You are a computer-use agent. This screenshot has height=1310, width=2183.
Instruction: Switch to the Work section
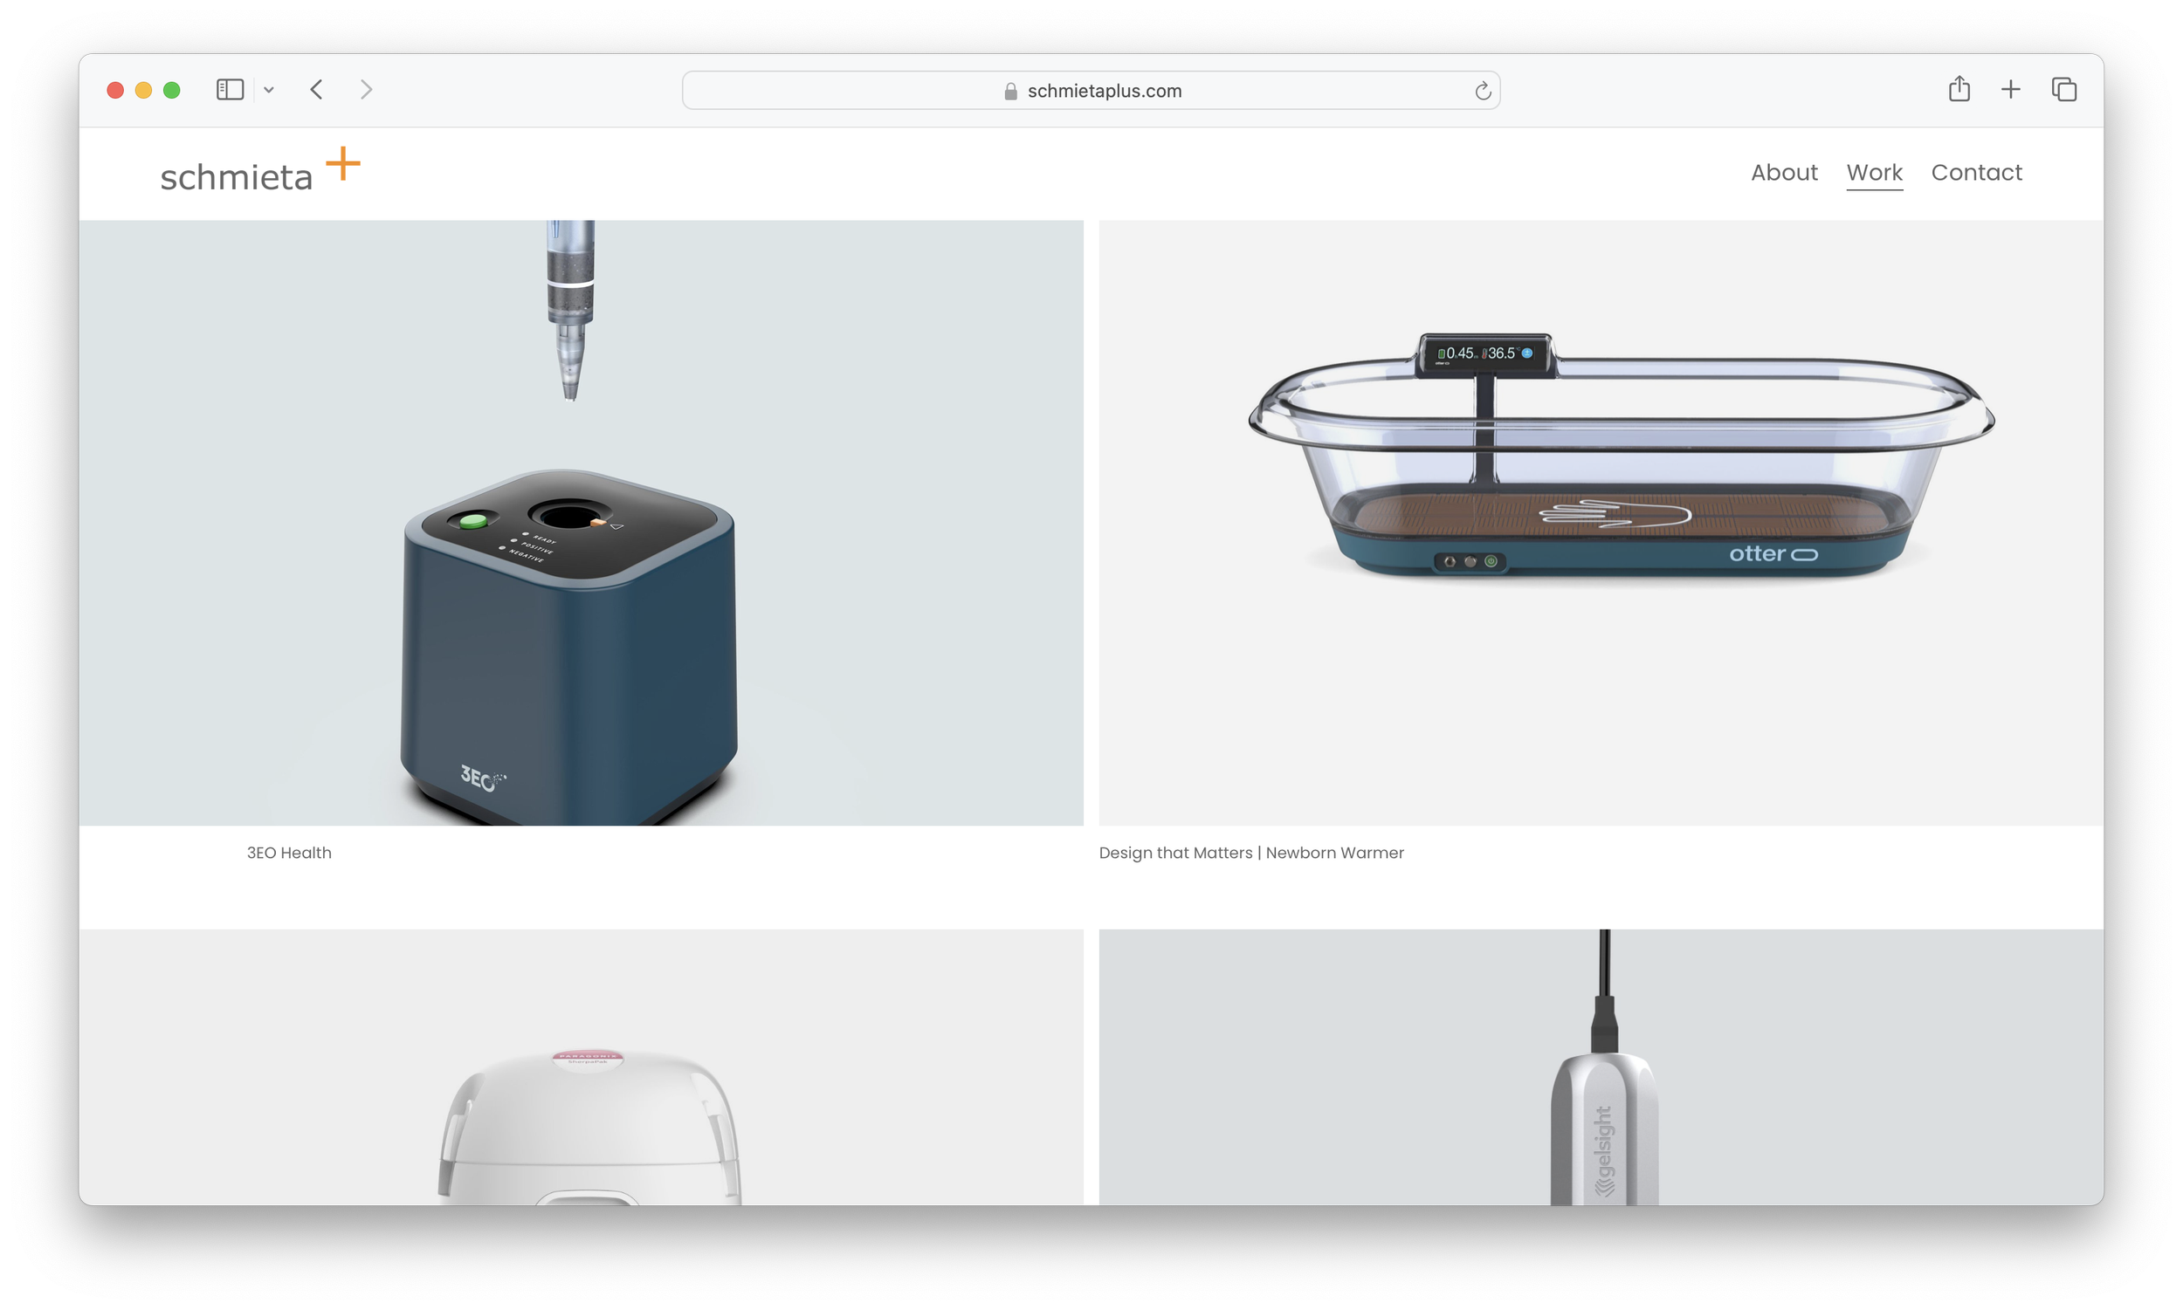[x=1874, y=172]
